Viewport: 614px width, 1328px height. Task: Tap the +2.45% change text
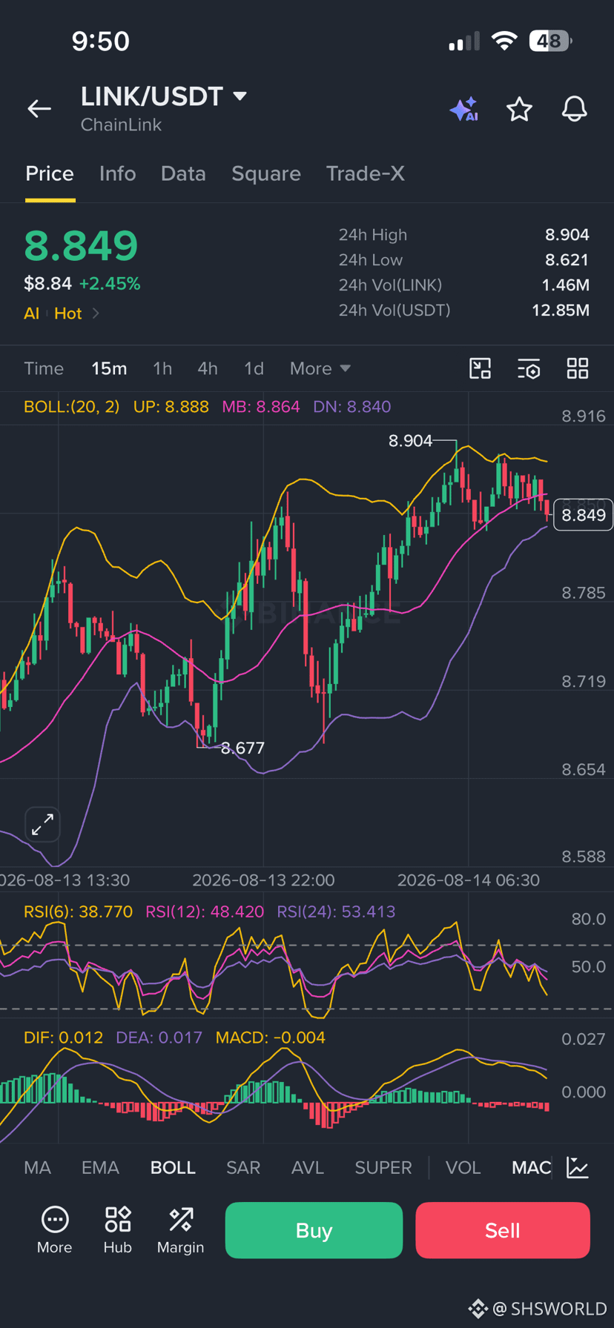(110, 284)
